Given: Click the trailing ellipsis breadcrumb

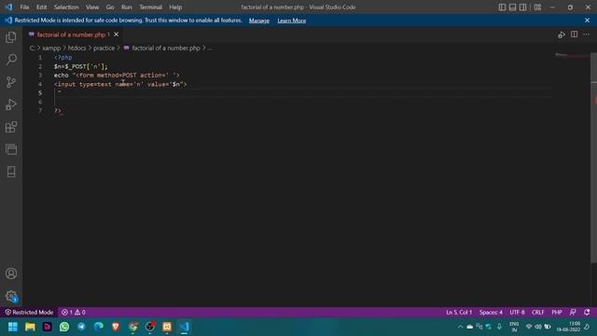Looking at the screenshot, I should pos(210,48).
